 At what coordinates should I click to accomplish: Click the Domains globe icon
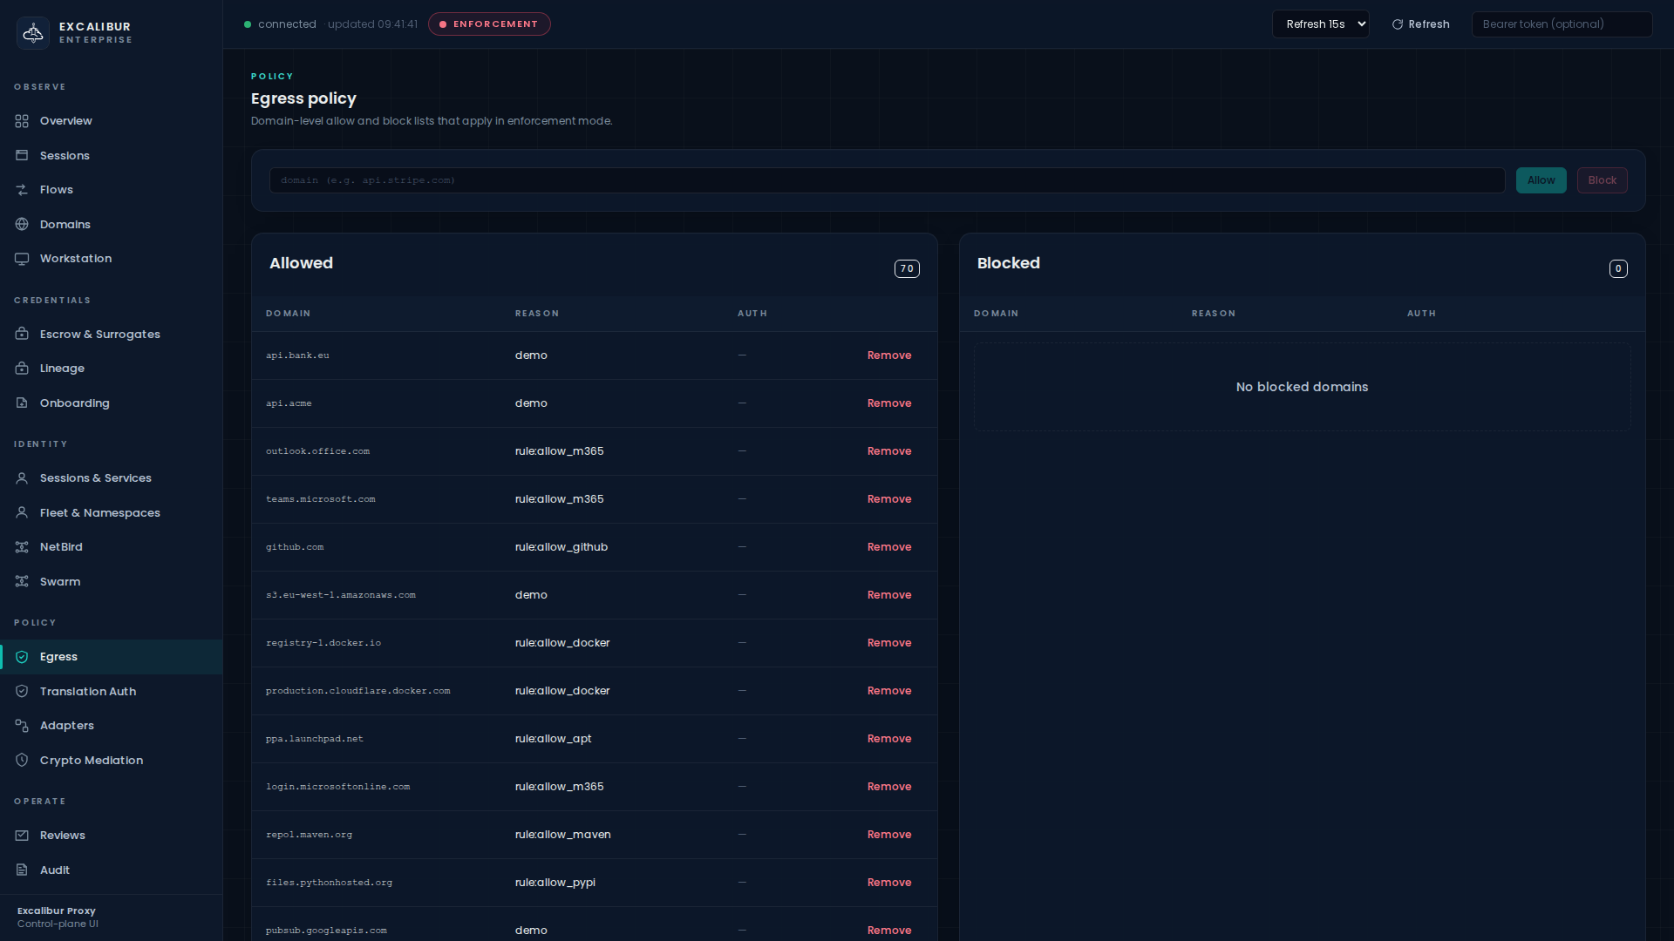pyautogui.click(x=22, y=225)
